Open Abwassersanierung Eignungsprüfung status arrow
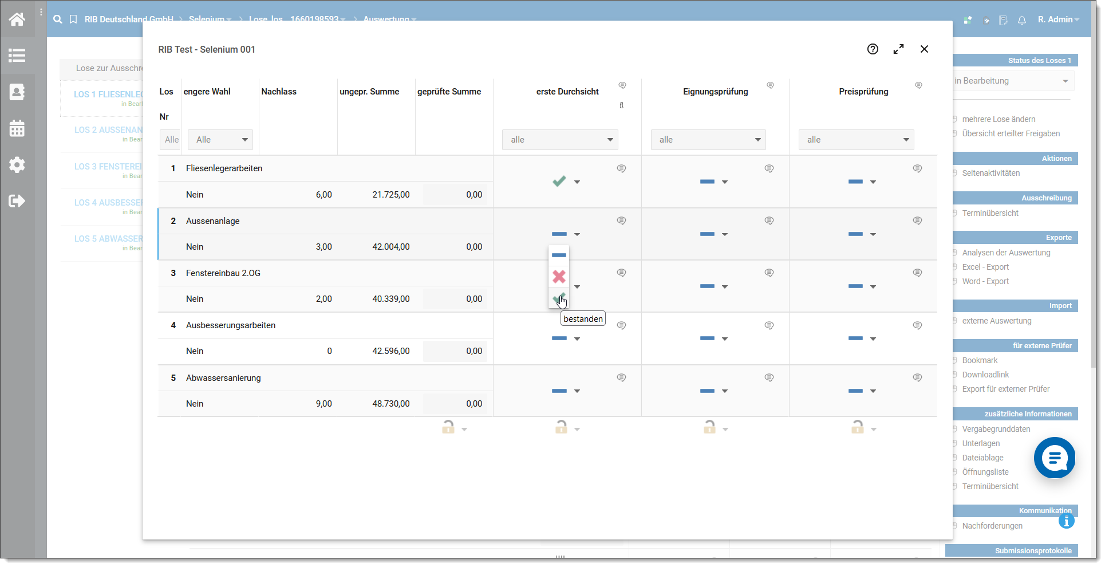1105x567 pixels. pos(725,391)
